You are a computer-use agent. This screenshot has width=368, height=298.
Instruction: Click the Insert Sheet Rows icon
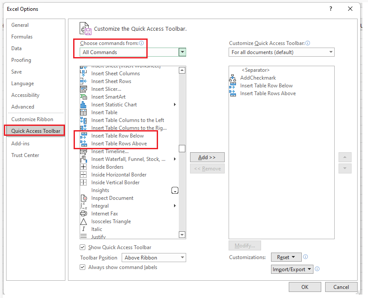[84, 81]
